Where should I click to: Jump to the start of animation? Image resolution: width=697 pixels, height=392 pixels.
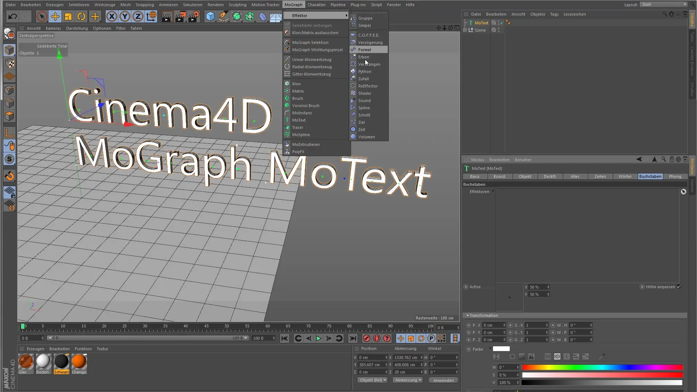285,338
